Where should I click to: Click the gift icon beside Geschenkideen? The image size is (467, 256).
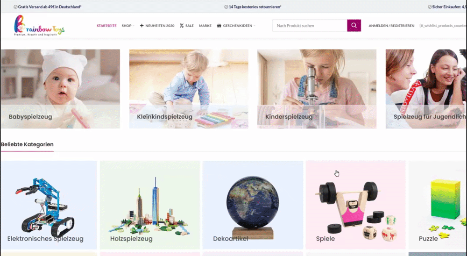point(219,26)
